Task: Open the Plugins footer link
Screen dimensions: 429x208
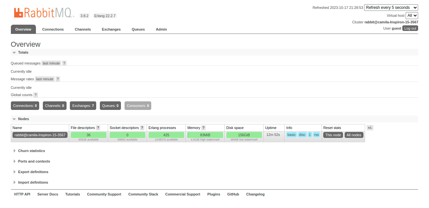Action: [214, 194]
